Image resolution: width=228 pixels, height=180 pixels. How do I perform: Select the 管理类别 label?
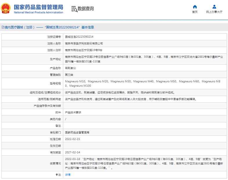pyautogui.click(x=55, y=75)
